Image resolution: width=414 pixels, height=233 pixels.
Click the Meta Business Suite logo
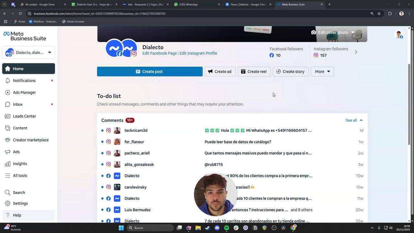coord(25,36)
